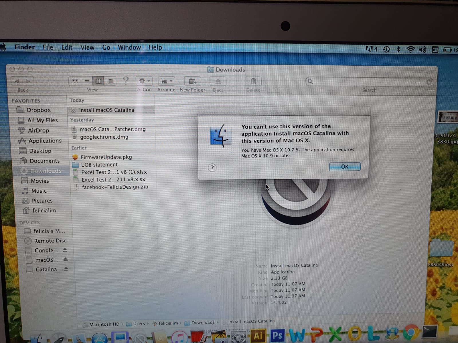The width and height of the screenshot is (458, 343).
Task: Select felicia's M... device in sidebar
Action: pos(45,231)
